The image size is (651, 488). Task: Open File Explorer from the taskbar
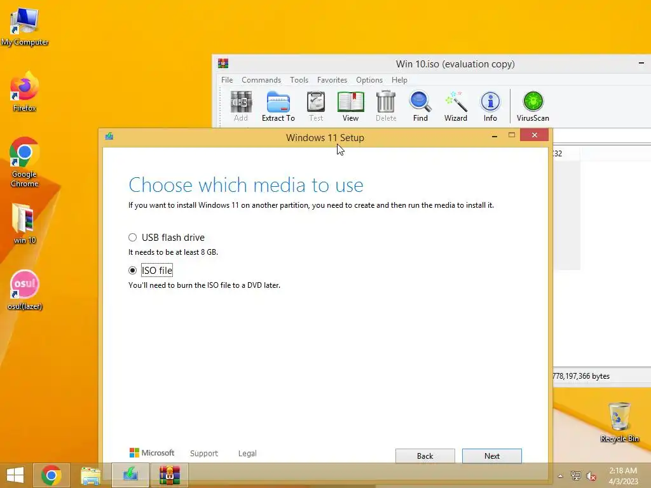(x=90, y=475)
